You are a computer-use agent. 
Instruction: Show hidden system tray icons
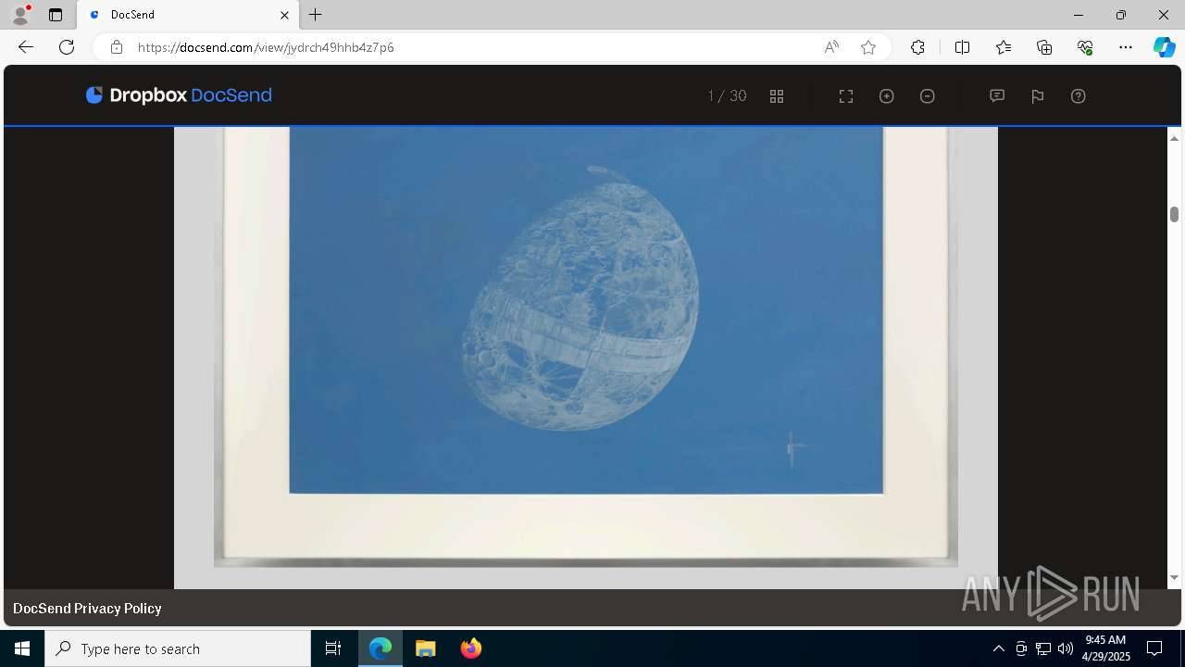tap(998, 648)
